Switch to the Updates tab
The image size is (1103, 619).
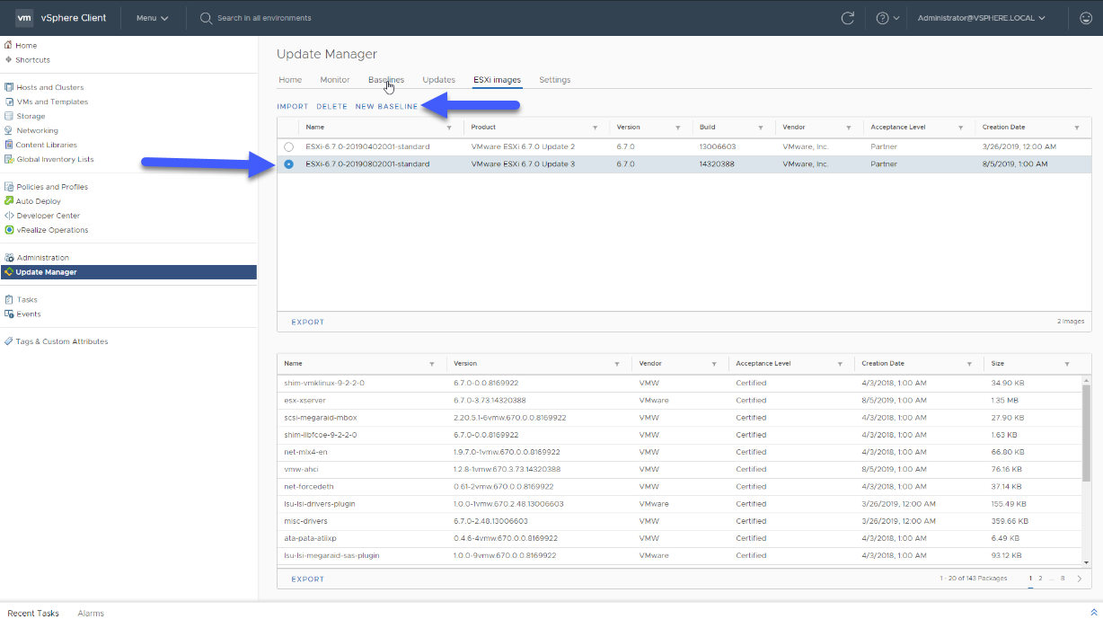pyautogui.click(x=439, y=80)
